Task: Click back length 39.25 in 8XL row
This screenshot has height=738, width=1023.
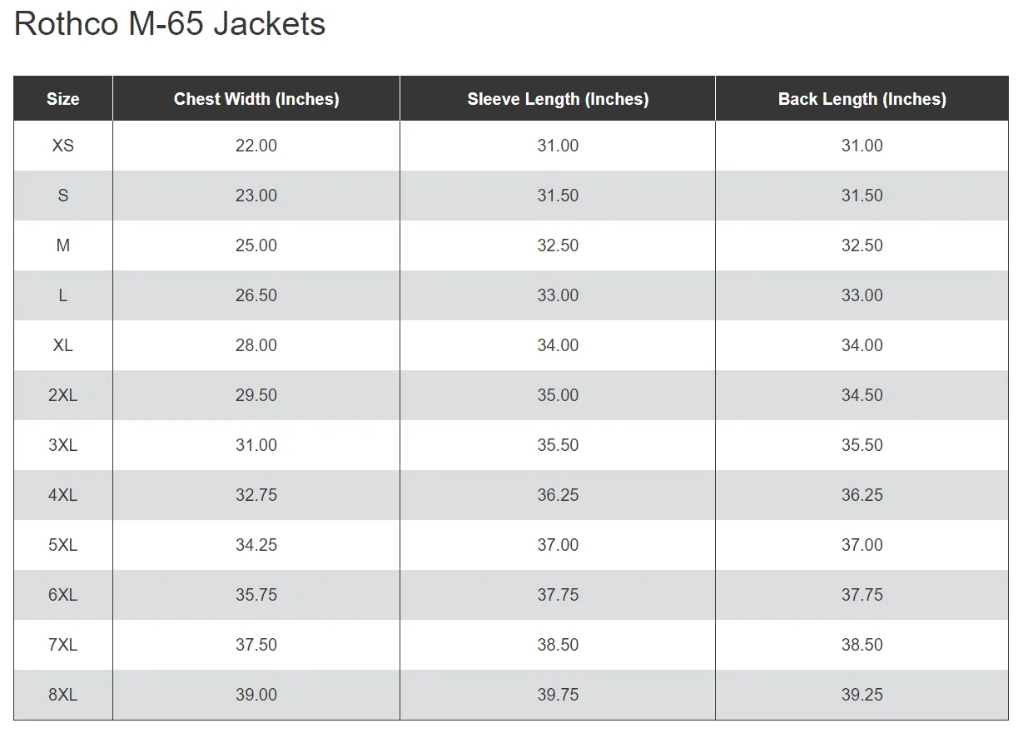Action: point(862,695)
